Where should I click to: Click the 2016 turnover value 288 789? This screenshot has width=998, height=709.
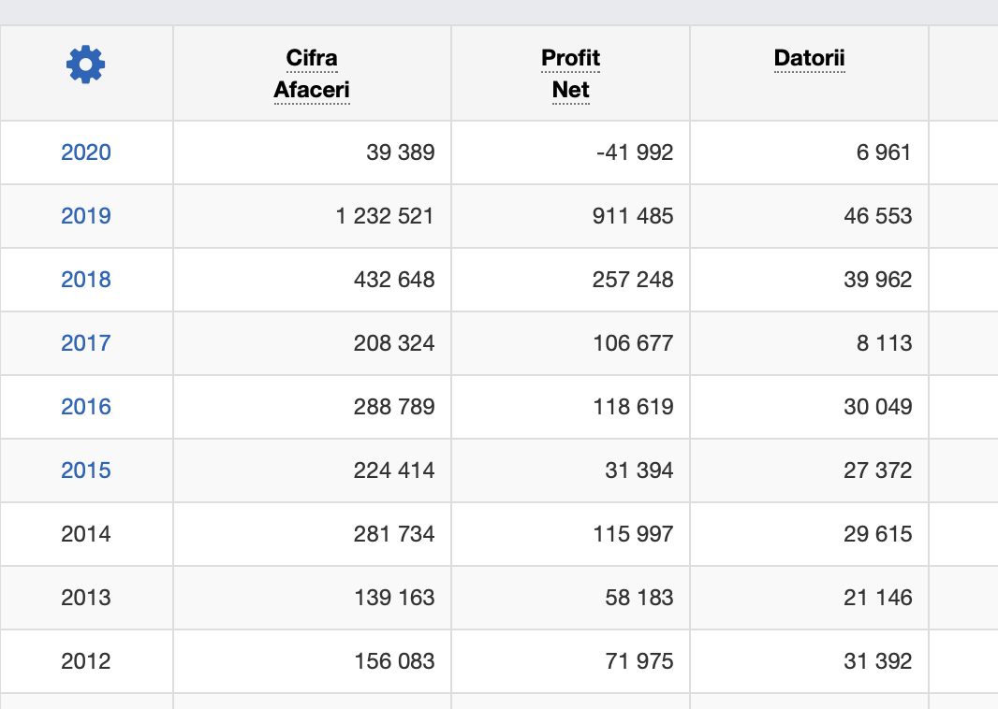click(x=394, y=407)
